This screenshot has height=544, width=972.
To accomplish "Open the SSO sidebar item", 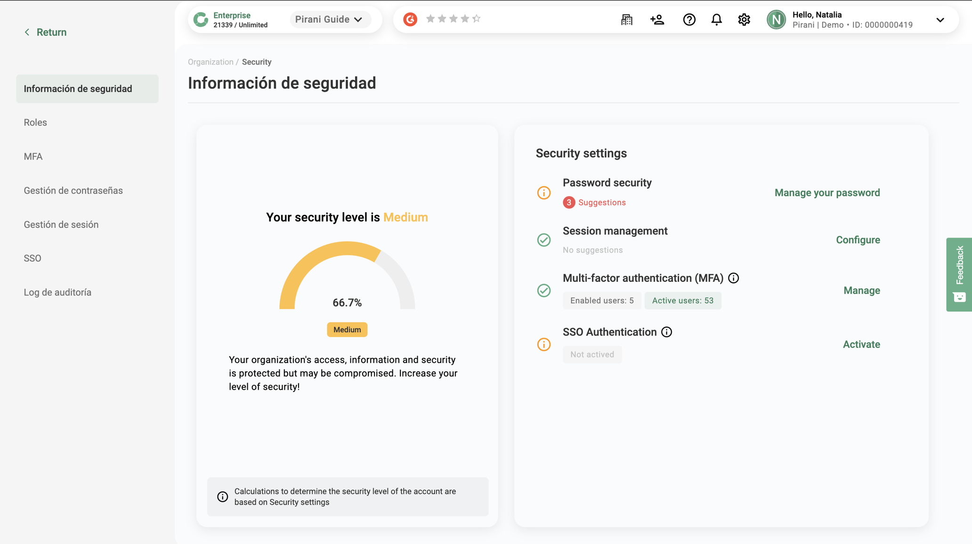I will pyautogui.click(x=32, y=258).
